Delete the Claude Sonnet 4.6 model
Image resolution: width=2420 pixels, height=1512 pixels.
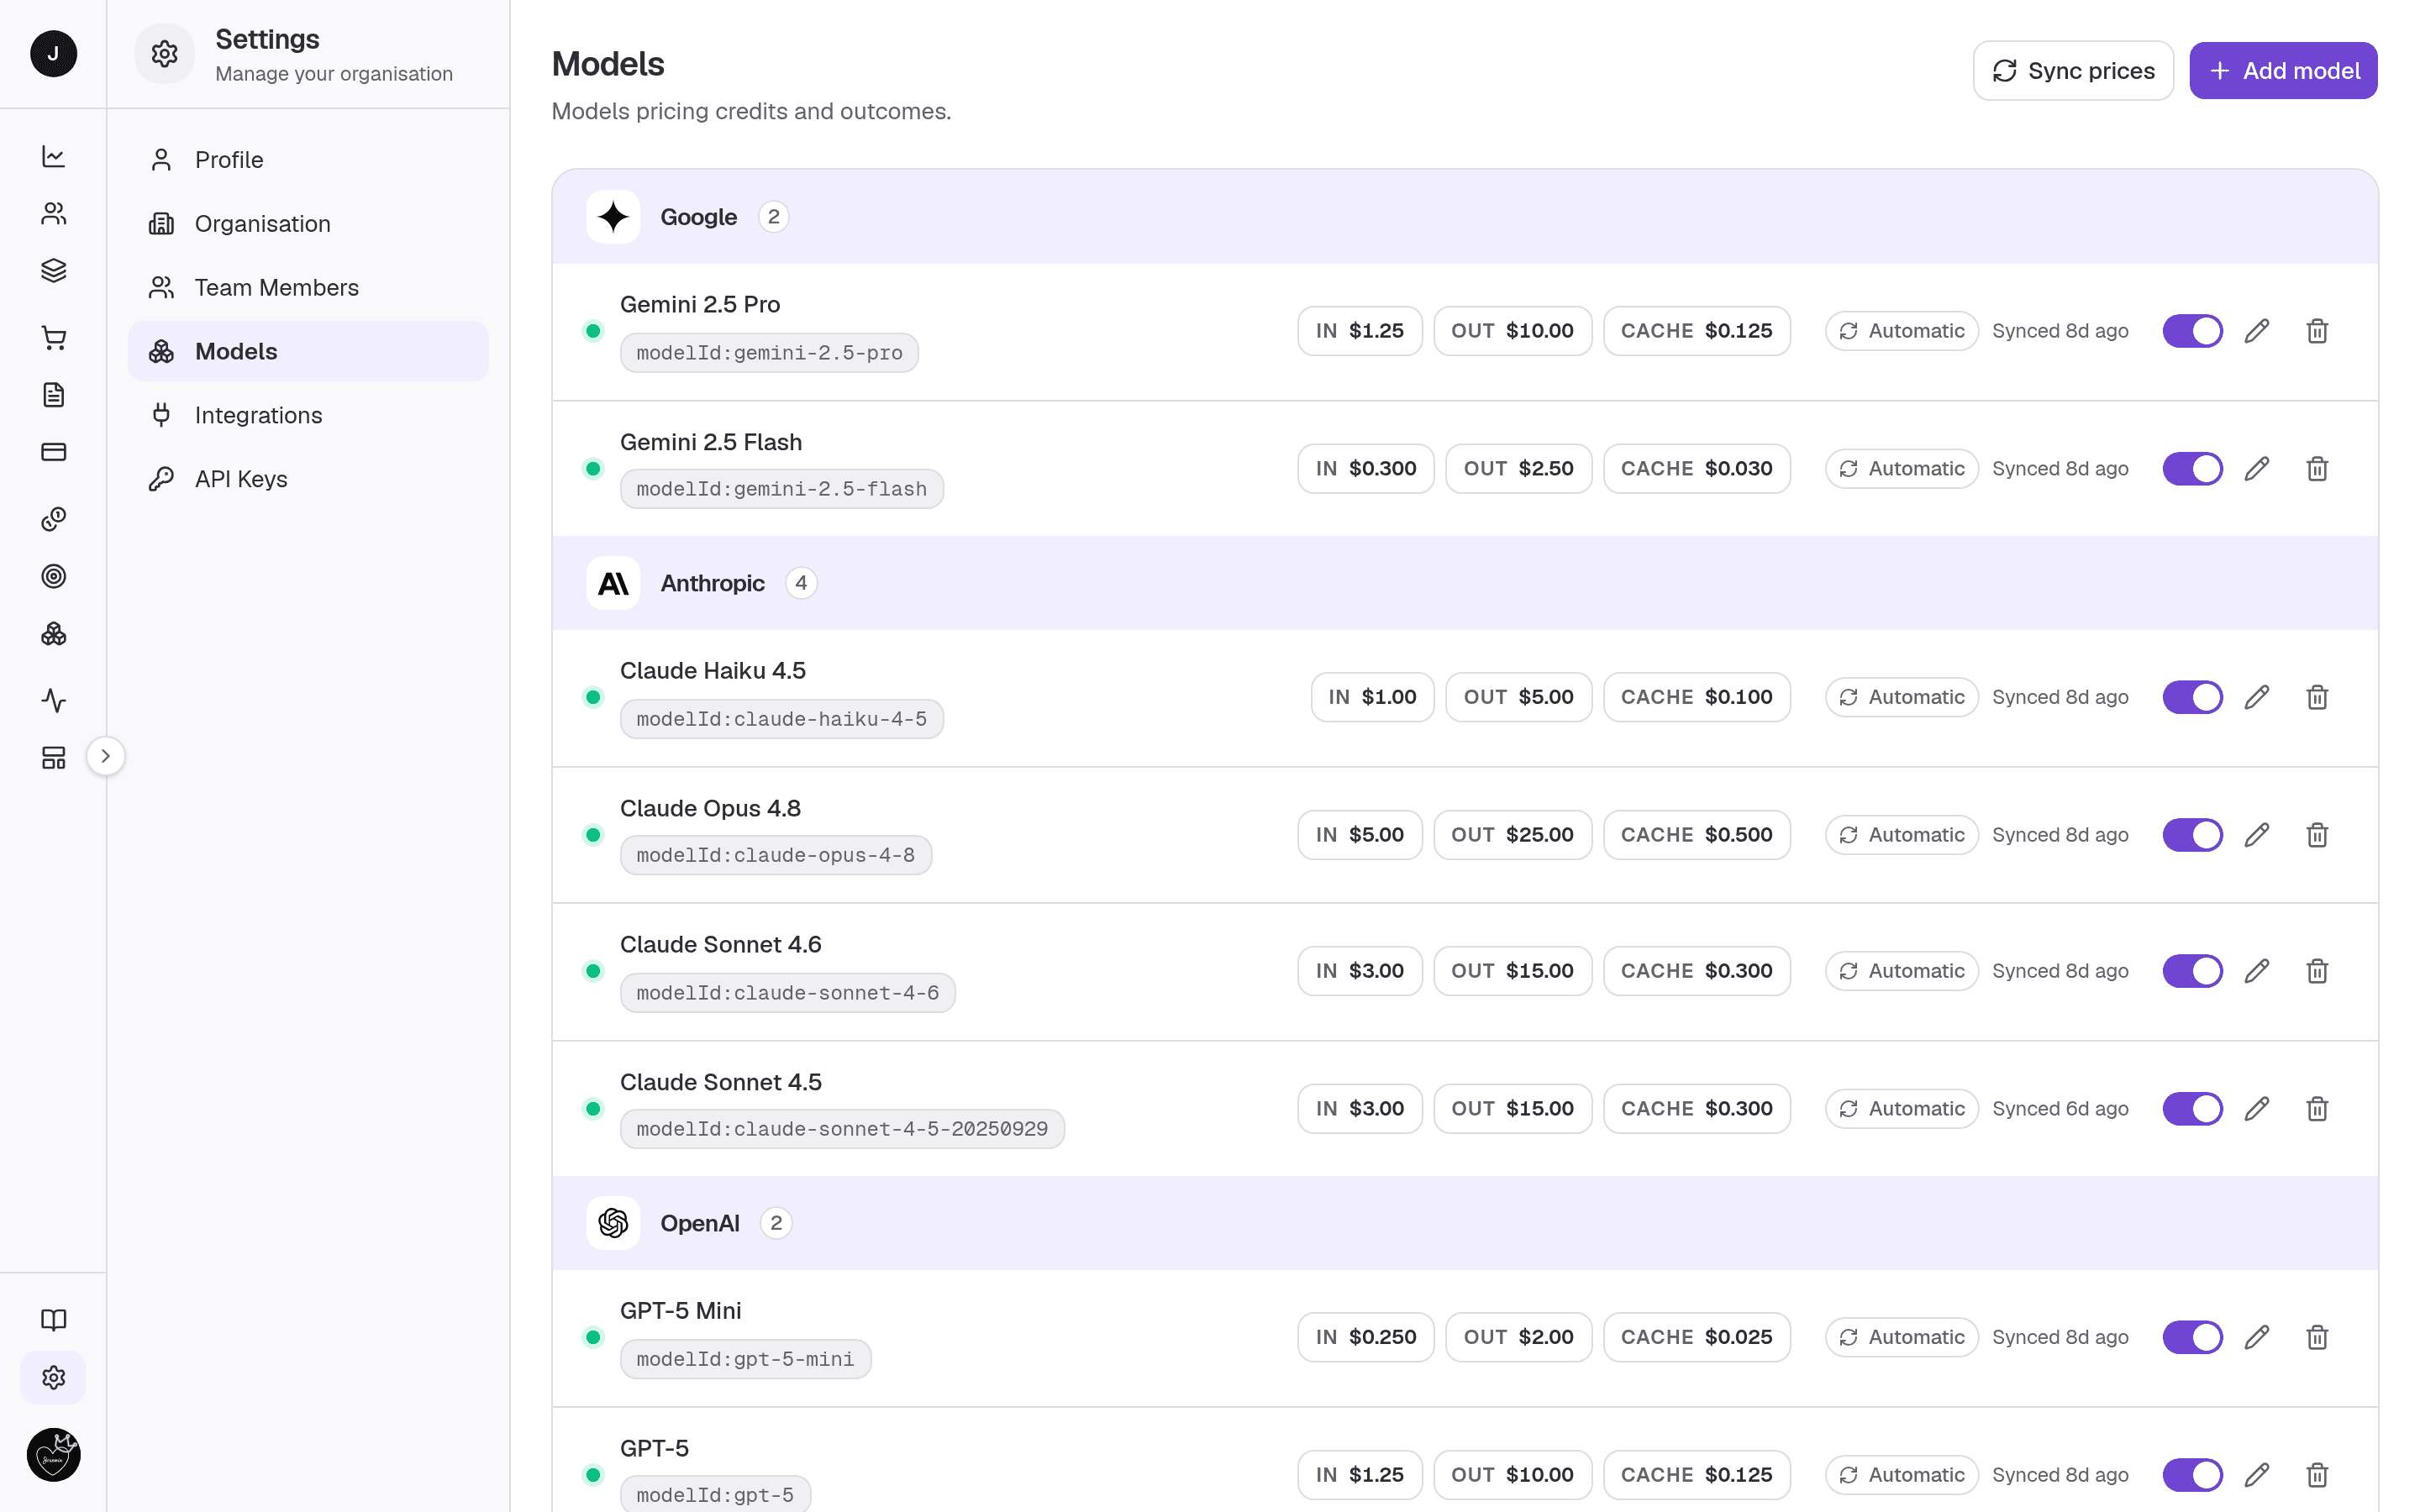(2317, 971)
